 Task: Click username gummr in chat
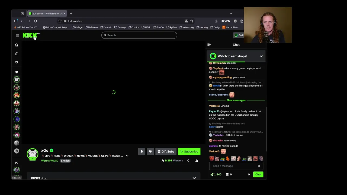(x=213, y=146)
